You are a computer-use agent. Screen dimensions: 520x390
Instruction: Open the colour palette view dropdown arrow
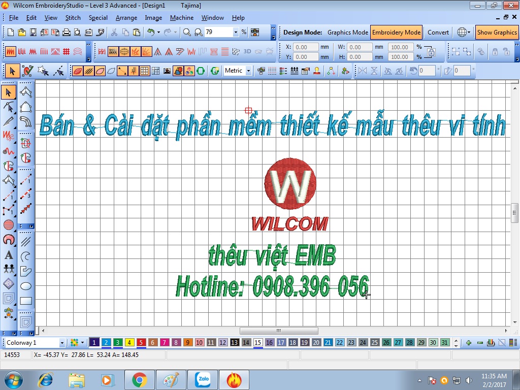click(83, 343)
